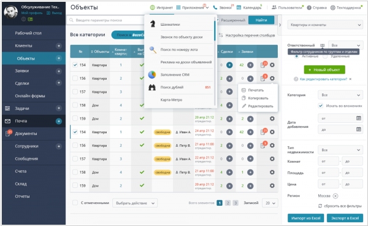Open the calendar icon in the Дата добавления 'от' field
The width and height of the screenshot is (368, 226).
(358, 118)
